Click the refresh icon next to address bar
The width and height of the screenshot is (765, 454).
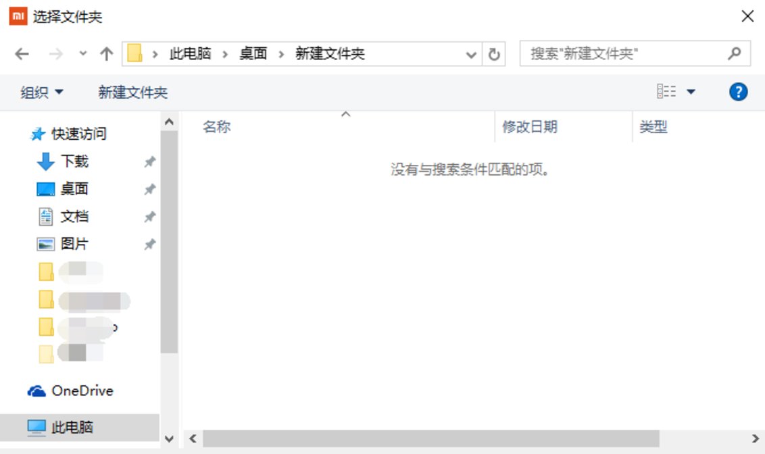tap(496, 54)
